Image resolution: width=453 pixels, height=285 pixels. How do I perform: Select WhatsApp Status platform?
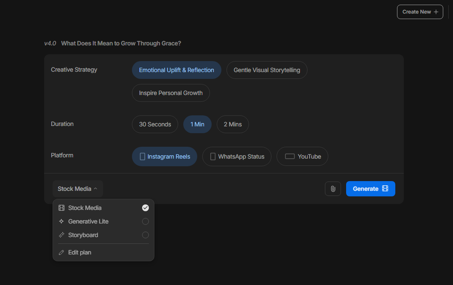point(237,156)
